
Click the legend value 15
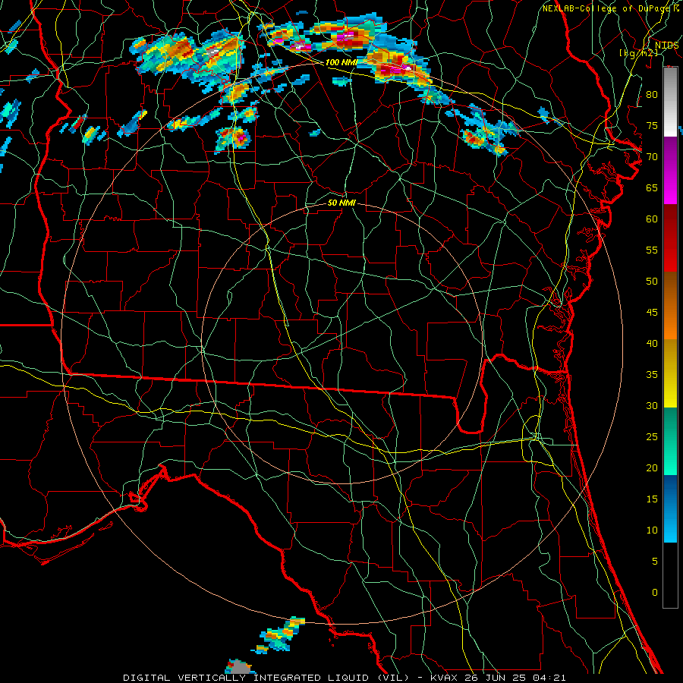(652, 499)
